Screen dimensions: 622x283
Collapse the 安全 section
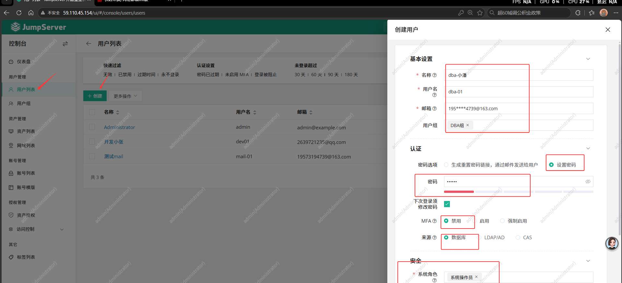click(x=588, y=261)
